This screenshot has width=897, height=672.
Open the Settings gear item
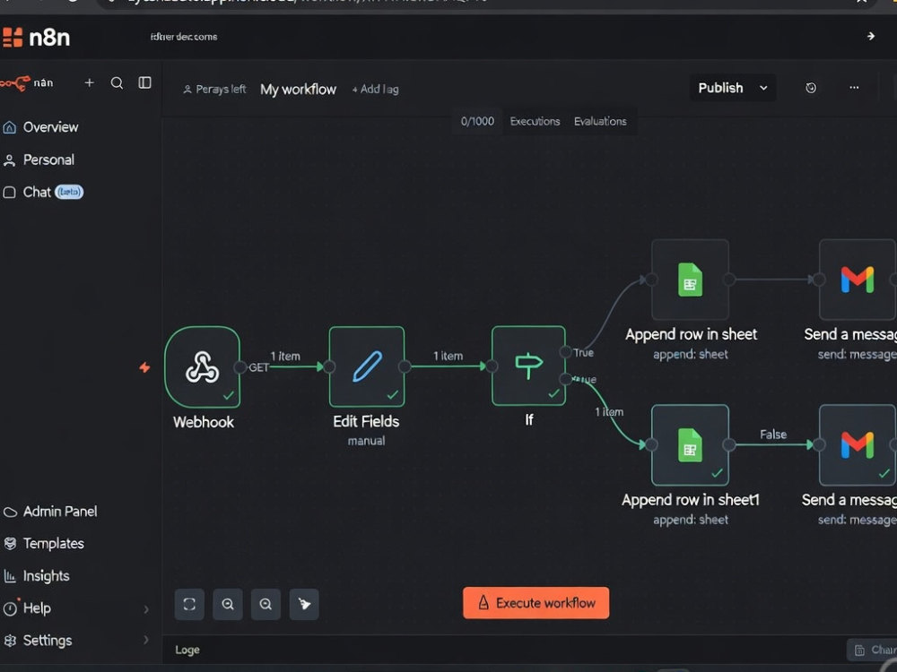tap(37, 641)
